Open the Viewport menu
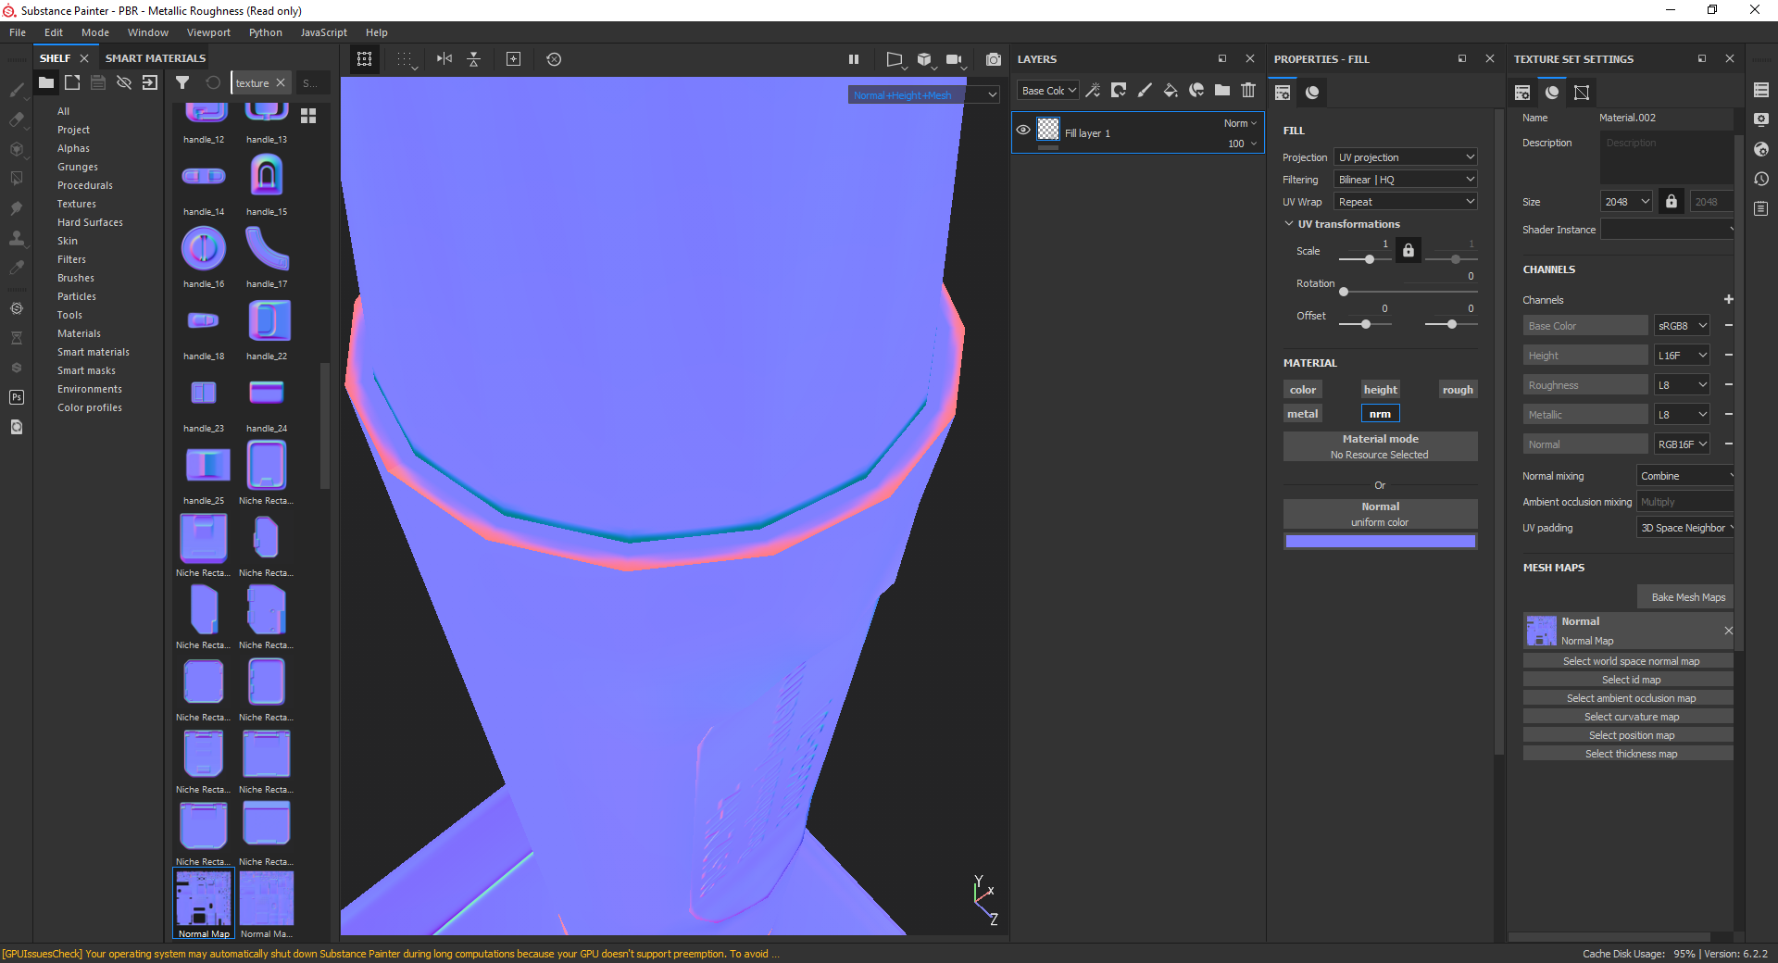This screenshot has width=1778, height=963. coord(208,32)
